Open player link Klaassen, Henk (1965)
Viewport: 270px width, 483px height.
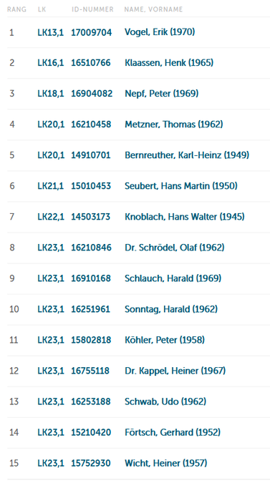click(169, 63)
